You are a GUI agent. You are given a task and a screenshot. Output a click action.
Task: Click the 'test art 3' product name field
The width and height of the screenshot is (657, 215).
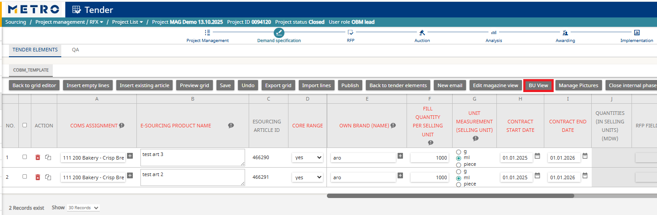click(x=193, y=157)
